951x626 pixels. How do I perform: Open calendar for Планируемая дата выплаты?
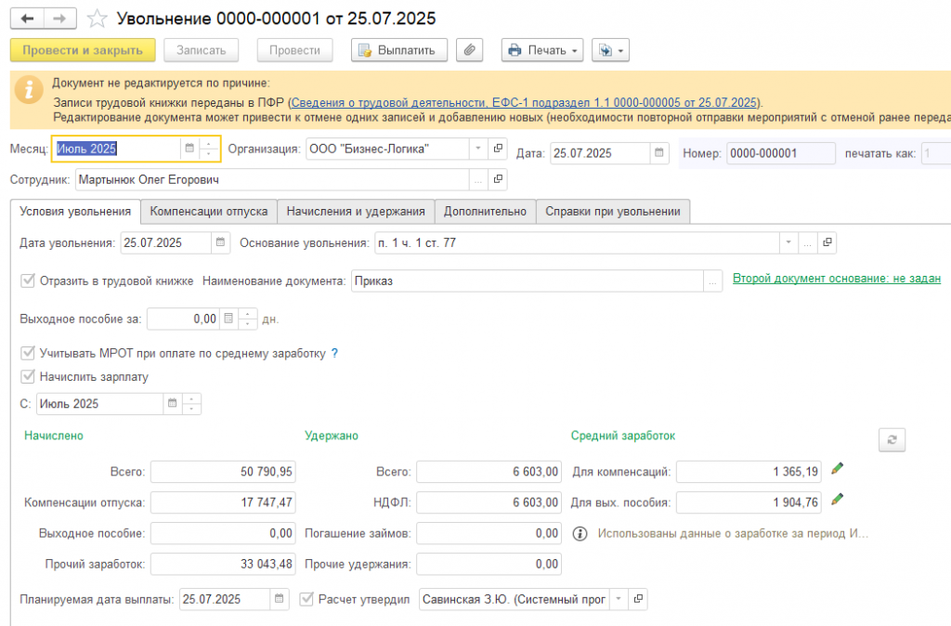click(x=279, y=599)
